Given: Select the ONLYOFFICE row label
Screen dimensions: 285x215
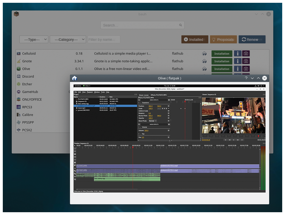Looking at the screenshot, I should tap(32, 99).
